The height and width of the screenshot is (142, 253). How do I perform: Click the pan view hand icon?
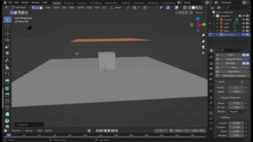(203, 41)
